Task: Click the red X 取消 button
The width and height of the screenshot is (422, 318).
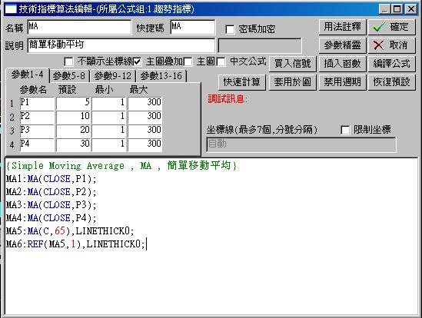Action: pos(392,45)
